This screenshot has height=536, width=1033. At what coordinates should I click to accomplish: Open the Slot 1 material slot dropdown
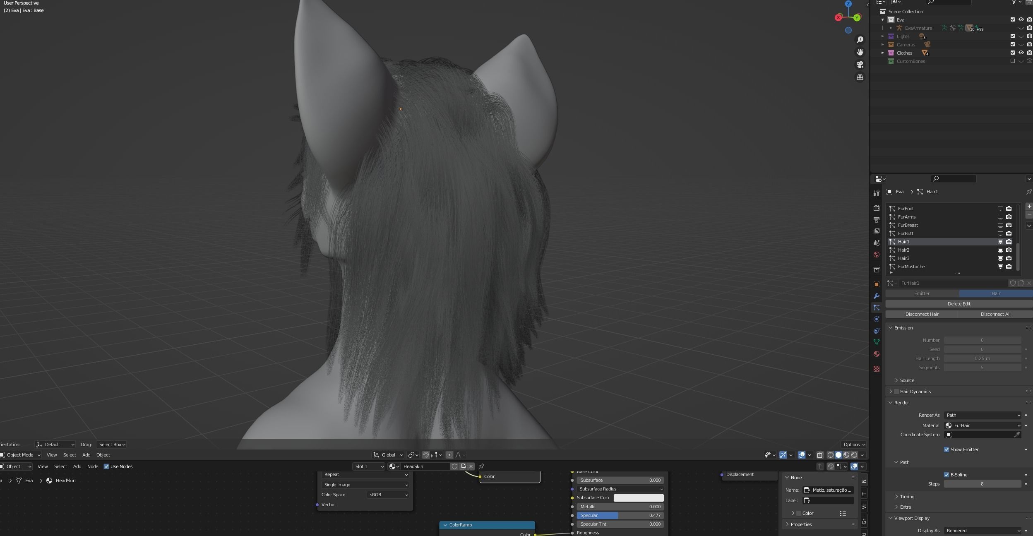coord(369,466)
